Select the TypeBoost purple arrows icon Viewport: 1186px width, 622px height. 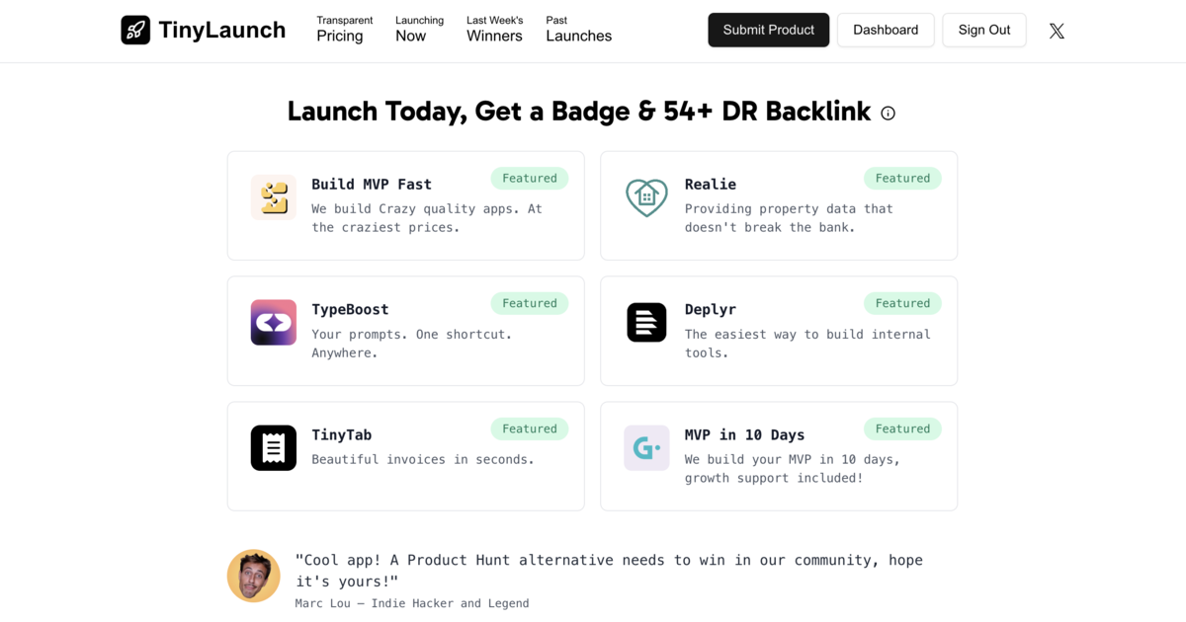click(x=273, y=323)
